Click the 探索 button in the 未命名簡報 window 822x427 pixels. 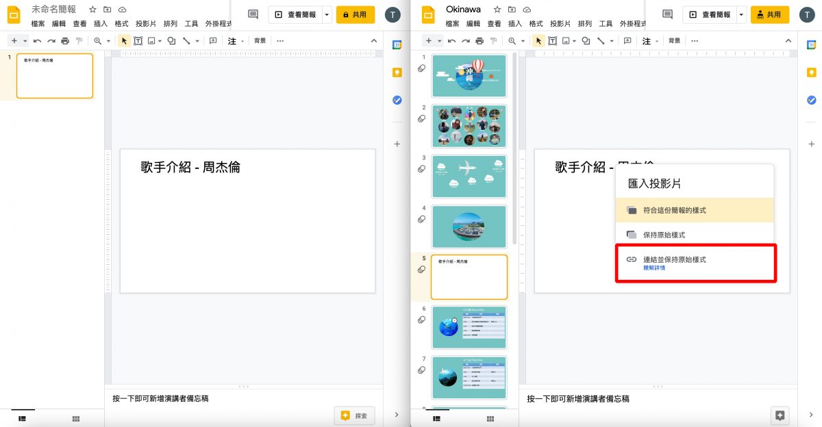[x=355, y=415]
